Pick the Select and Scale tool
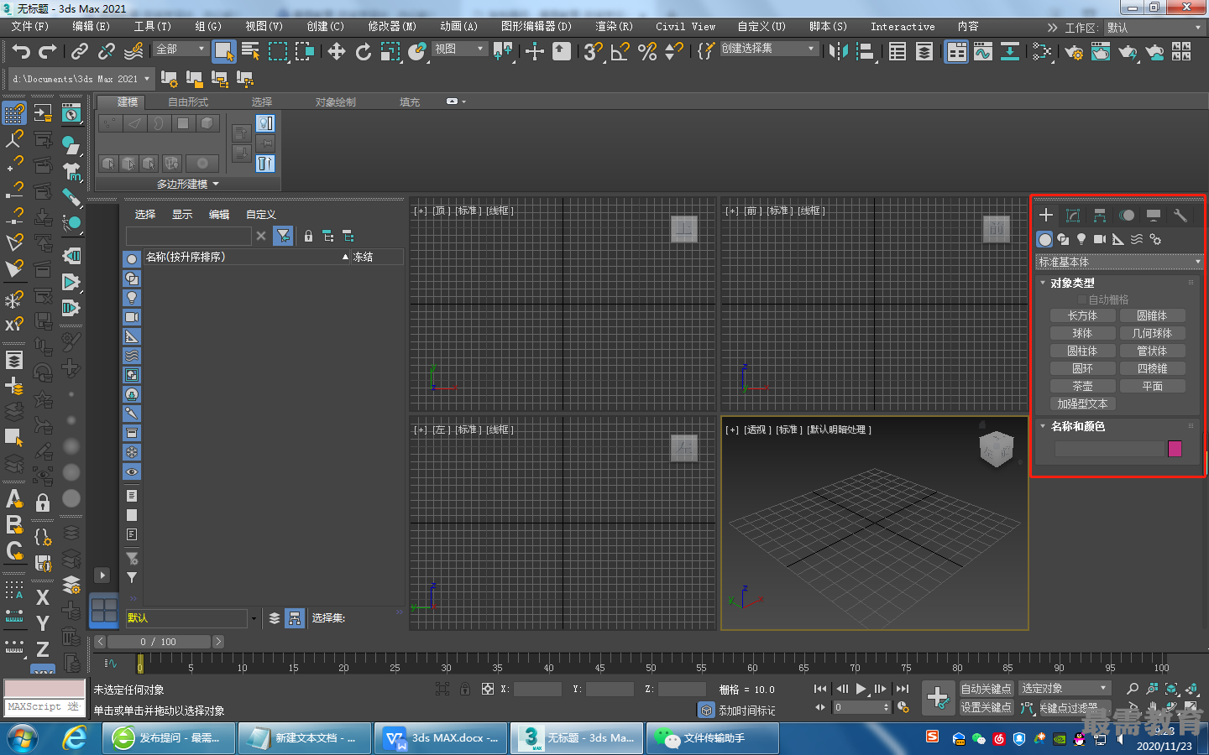The width and height of the screenshot is (1209, 755). pyautogui.click(x=390, y=52)
